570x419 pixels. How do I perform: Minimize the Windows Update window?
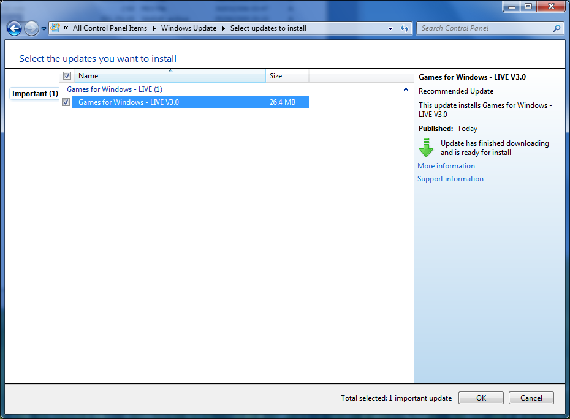[x=512, y=7]
